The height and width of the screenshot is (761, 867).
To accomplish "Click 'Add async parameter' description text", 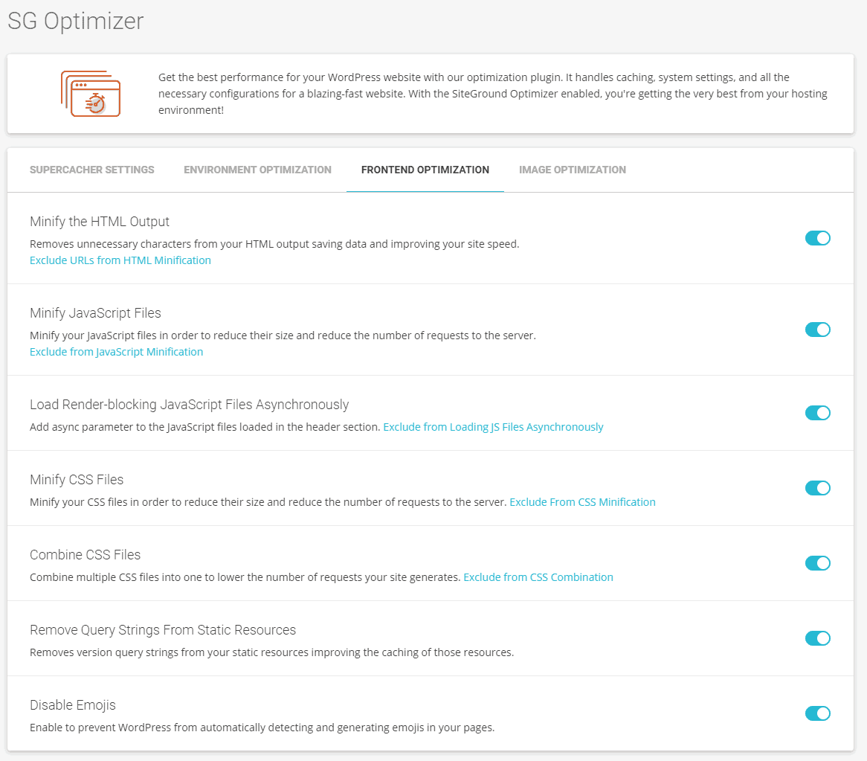I will (x=204, y=427).
